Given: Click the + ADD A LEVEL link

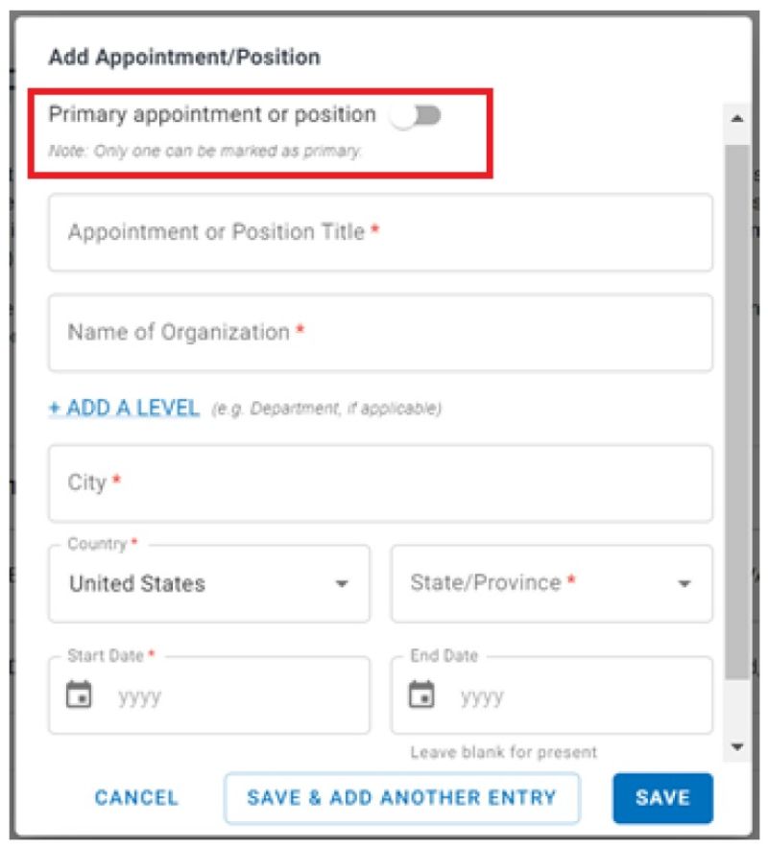Looking at the screenshot, I should click(124, 408).
